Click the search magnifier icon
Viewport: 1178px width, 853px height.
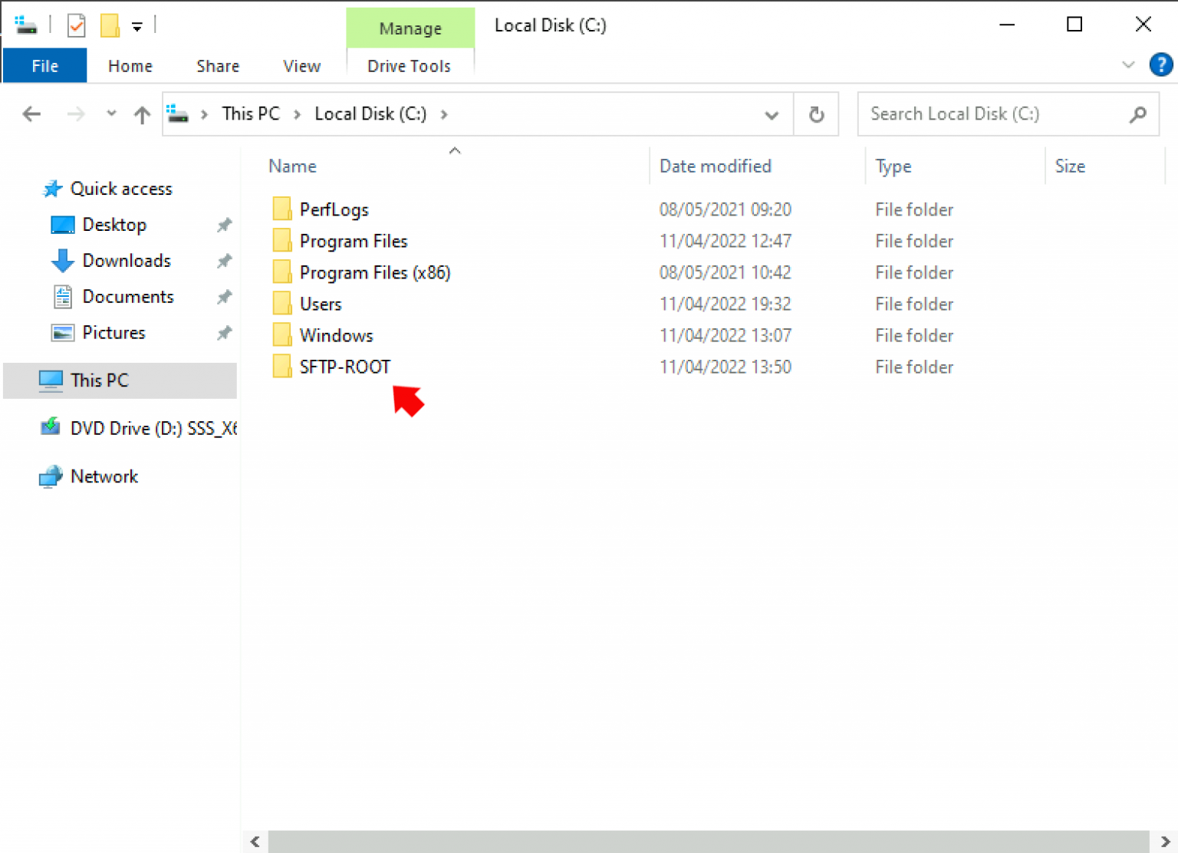[1138, 114]
